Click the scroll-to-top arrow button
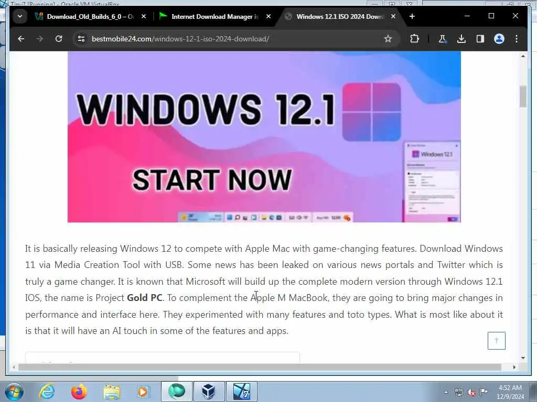This screenshot has width=537, height=402. pyautogui.click(x=497, y=341)
